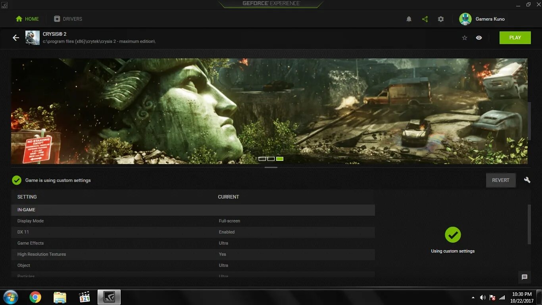The image size is (542, 305).
Task: Show hidden tray icons arrow
Action: tap(473, 297)
